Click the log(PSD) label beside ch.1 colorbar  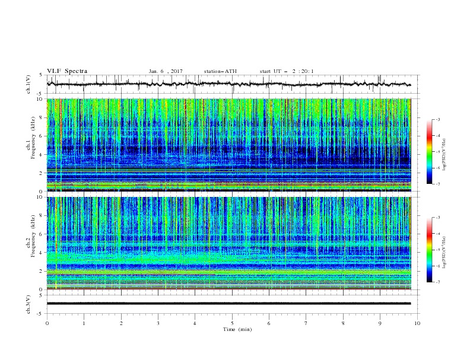coord(444,155)
